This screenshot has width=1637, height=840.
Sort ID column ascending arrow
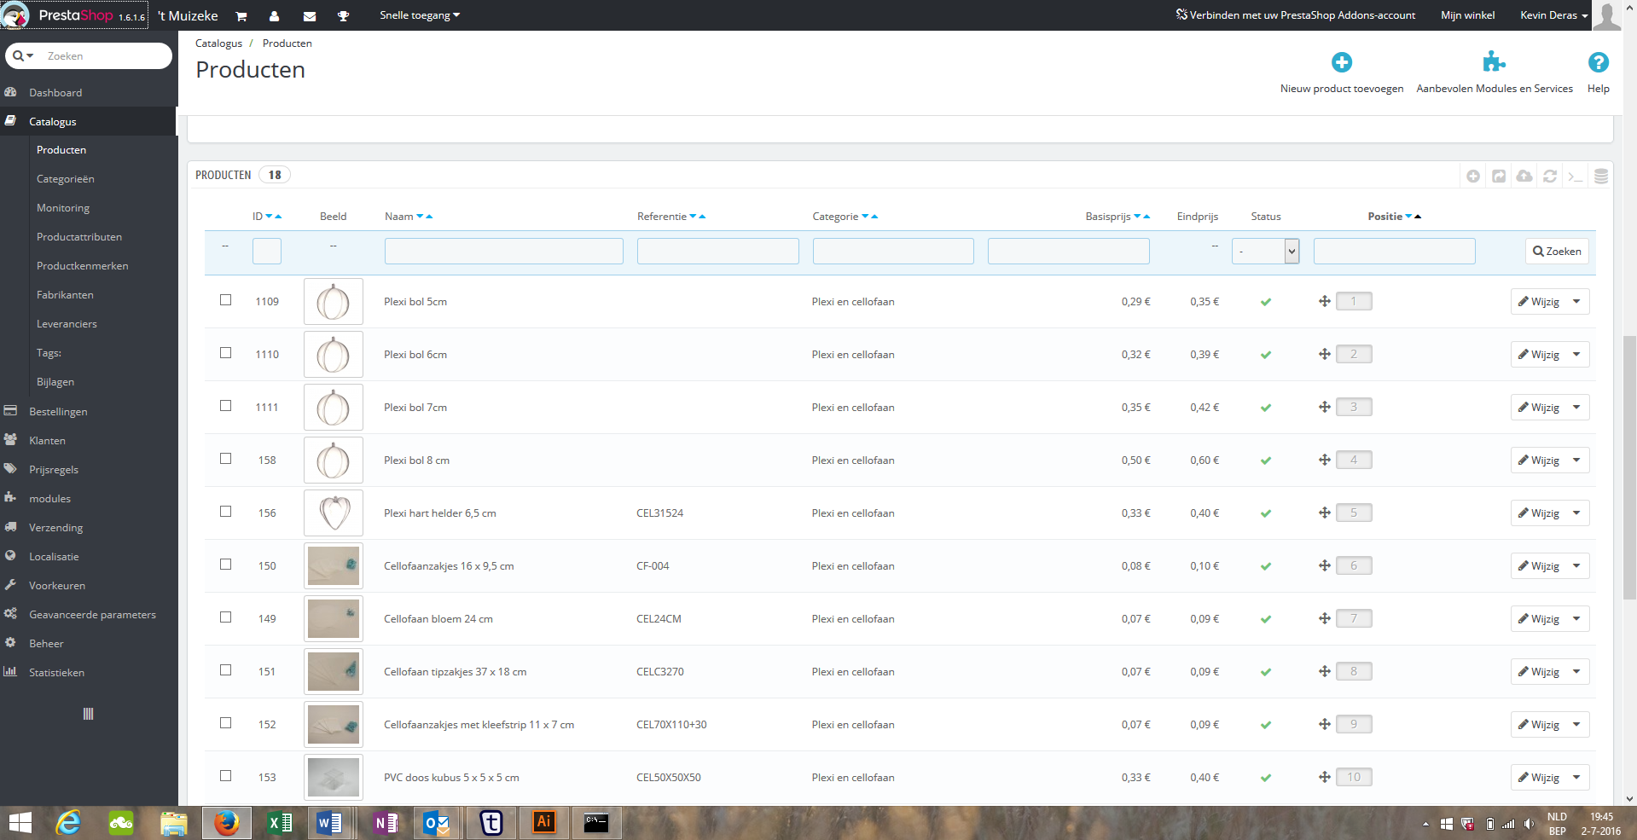pyautogui.click(x=278, y=217)
